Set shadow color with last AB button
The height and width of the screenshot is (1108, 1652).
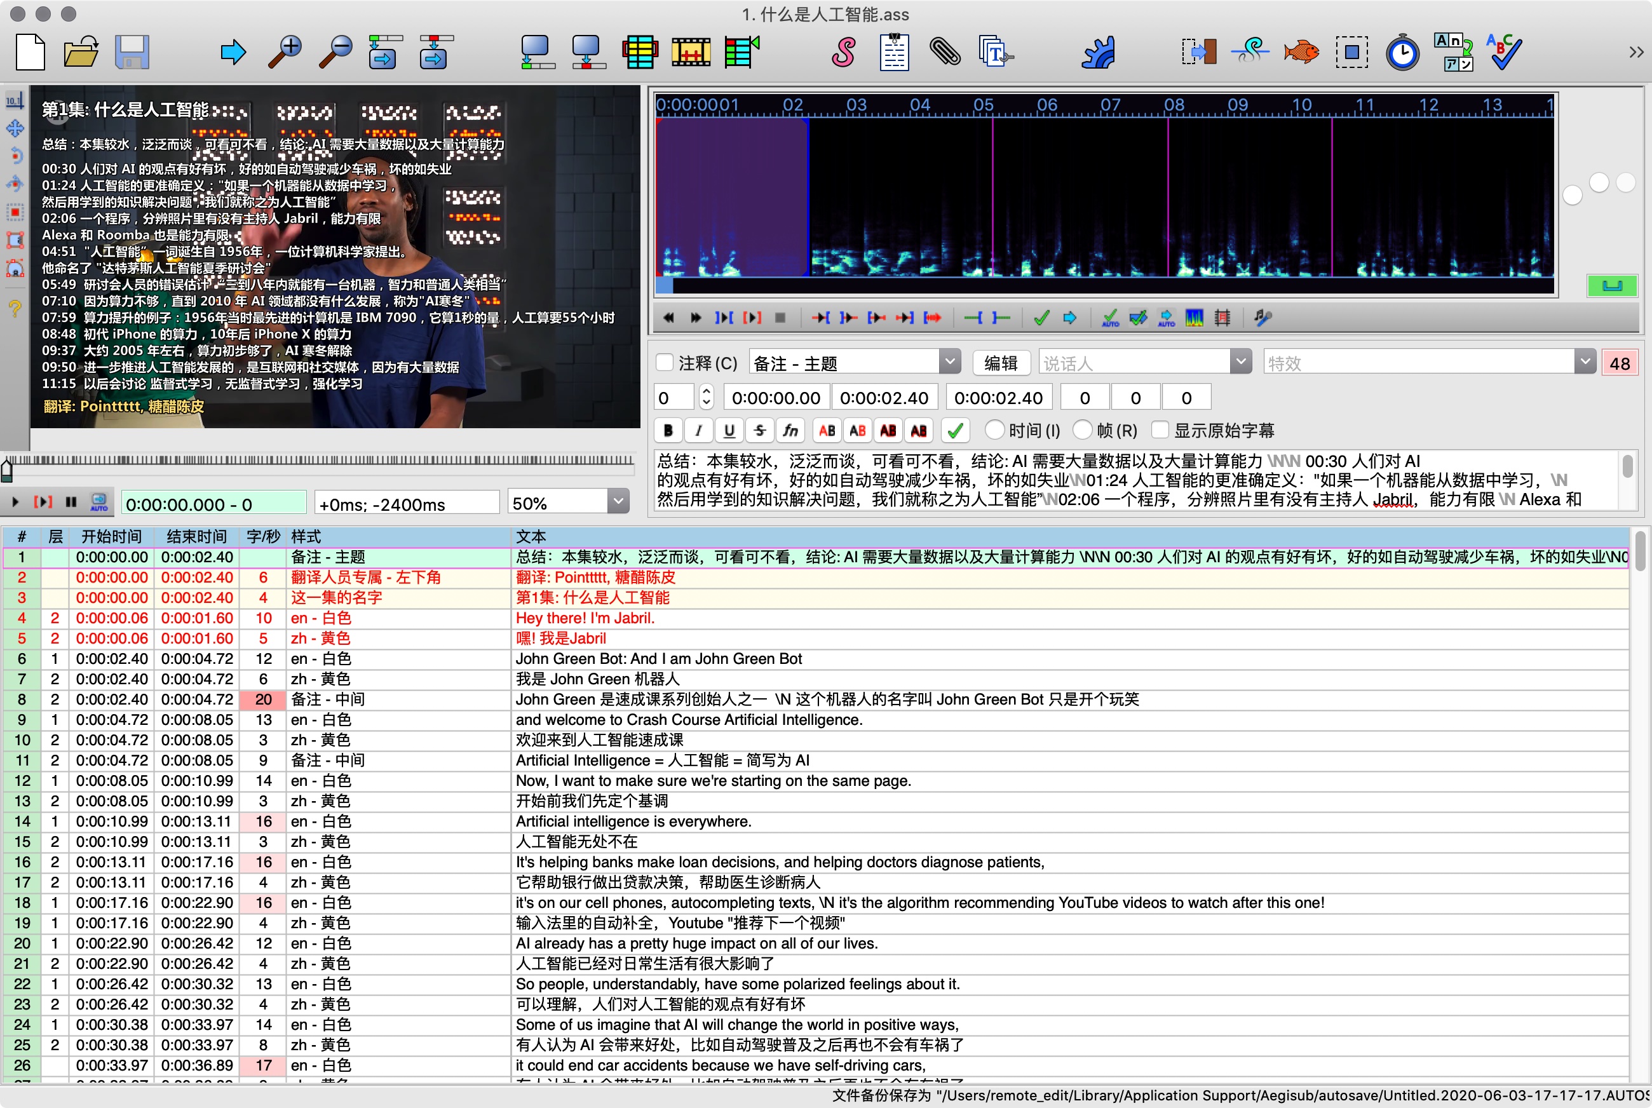[x=919, y=429]
